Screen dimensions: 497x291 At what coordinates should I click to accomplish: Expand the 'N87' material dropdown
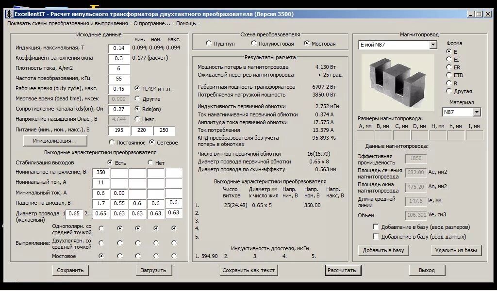[x=477, y=112]
